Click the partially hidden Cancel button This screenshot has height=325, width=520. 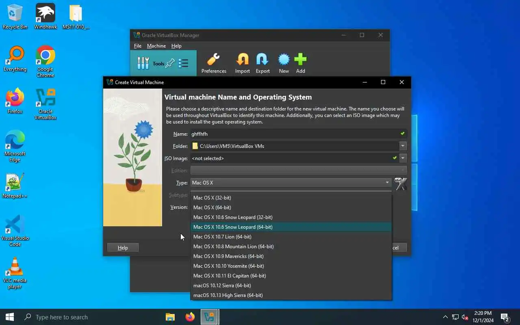tap(399, 247)
